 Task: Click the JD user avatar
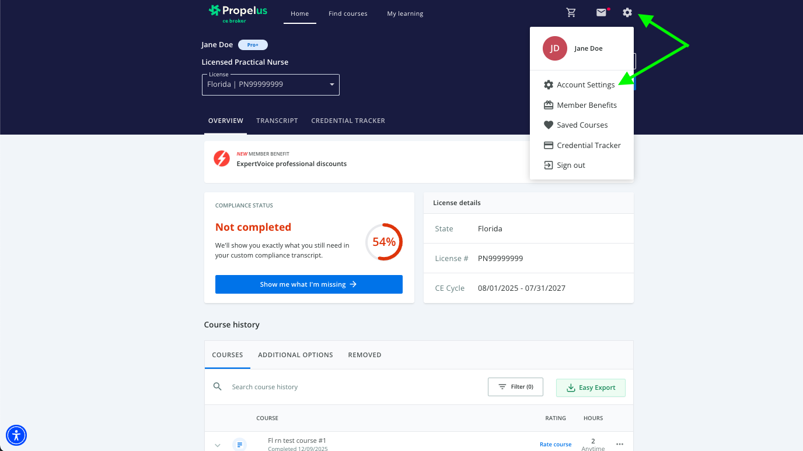[554, 48]
